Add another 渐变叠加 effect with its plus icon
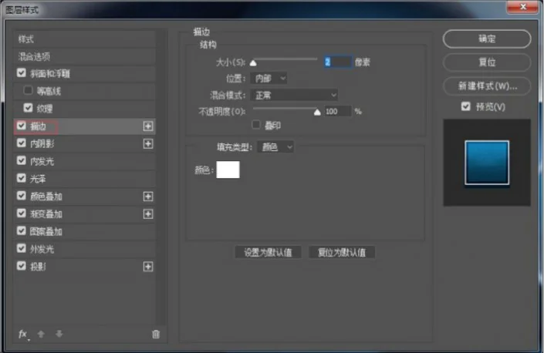This screenshot has width=544, height=353. [148, 213]
